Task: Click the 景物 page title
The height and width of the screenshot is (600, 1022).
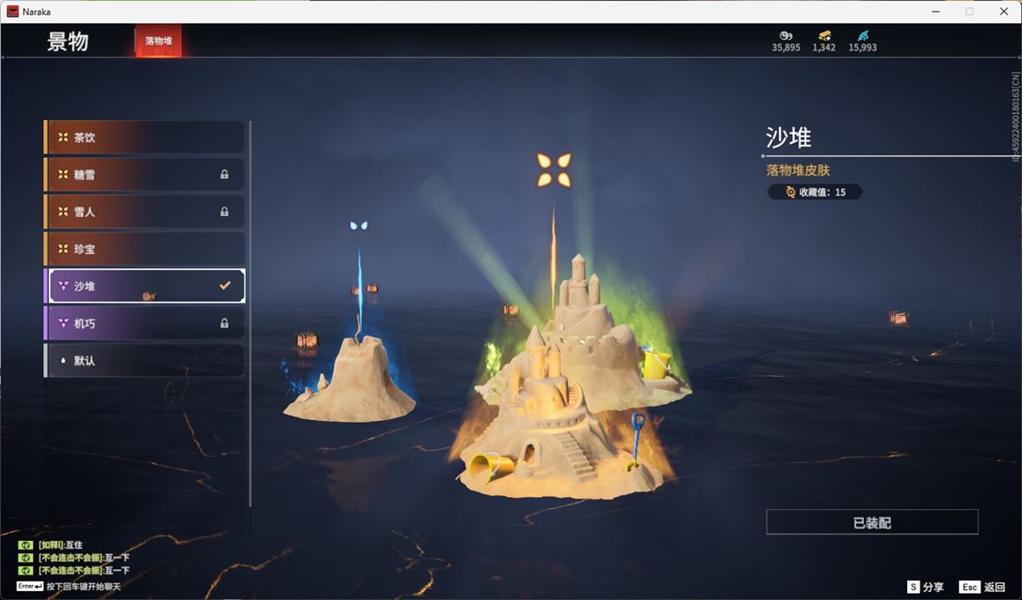Action: pyautogui.click(x=68, y=41)
